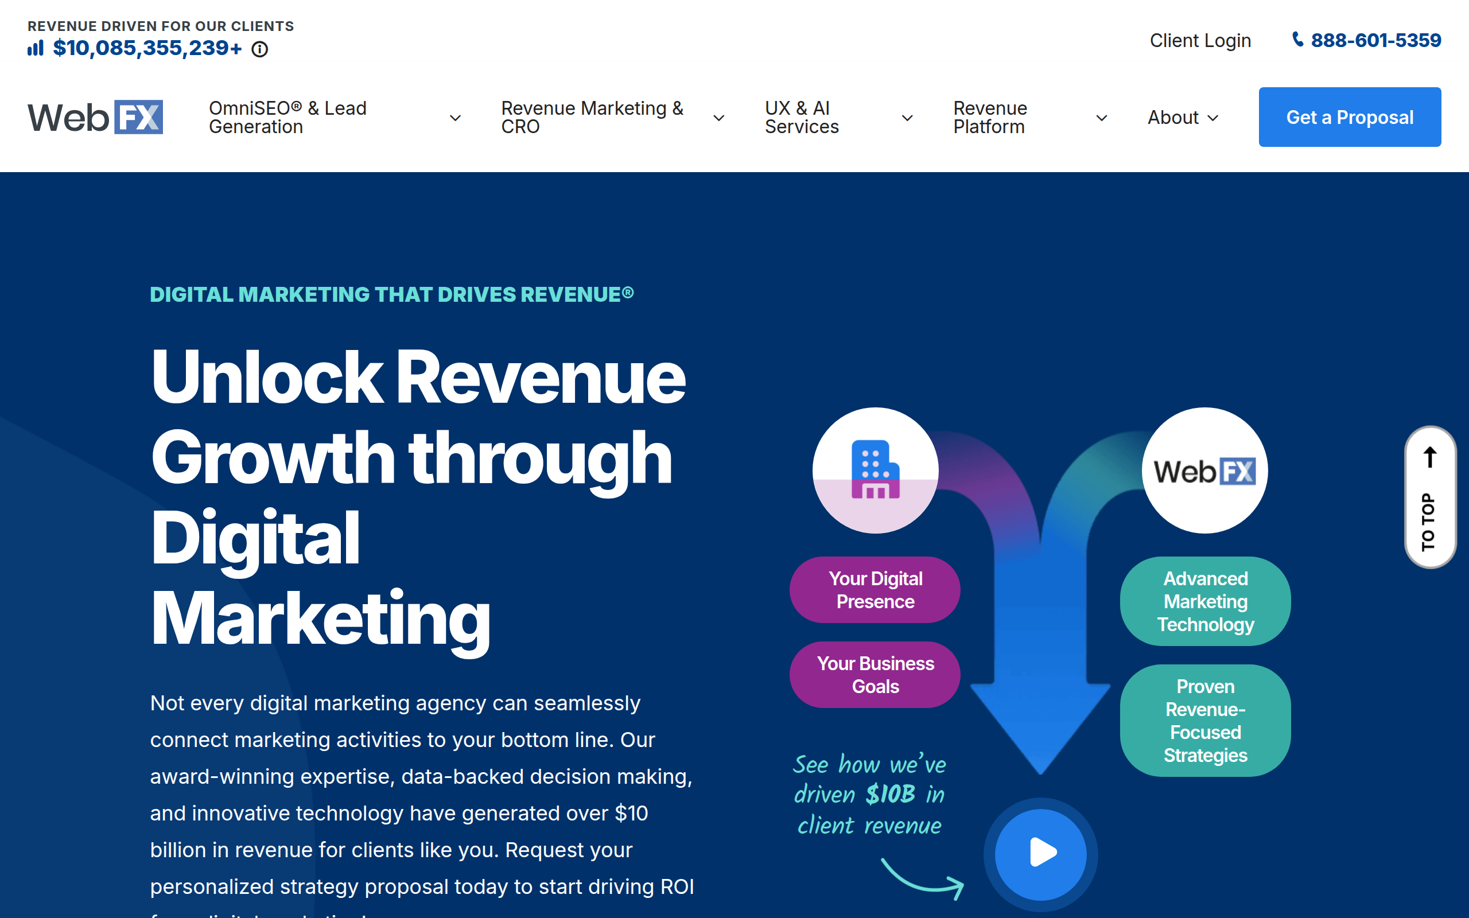Expand the Revenue Platform chevron
This screenshot has height=918, width=1469.
[1101, 118]
